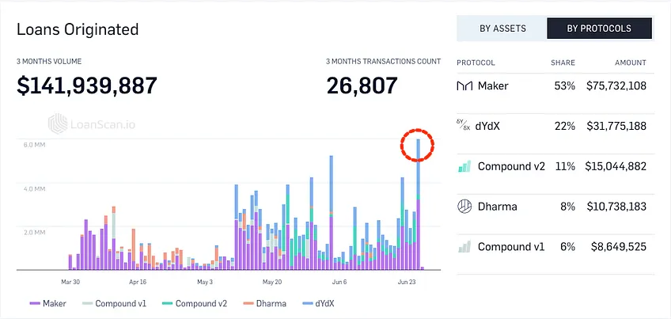Click the $141,939,887 three months volume figure
The image size is (671, 319).
coord(87,85)
